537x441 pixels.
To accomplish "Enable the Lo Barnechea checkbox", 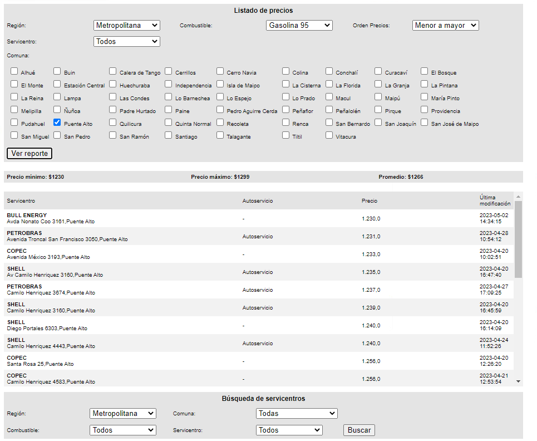I will click(168, 97).
